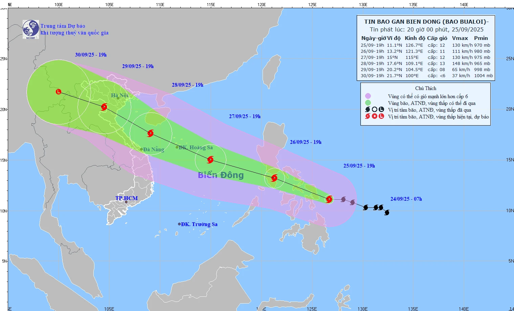The image size is (514, 311).
Task: Click the Biển Đông sea label
Action: 221,175
